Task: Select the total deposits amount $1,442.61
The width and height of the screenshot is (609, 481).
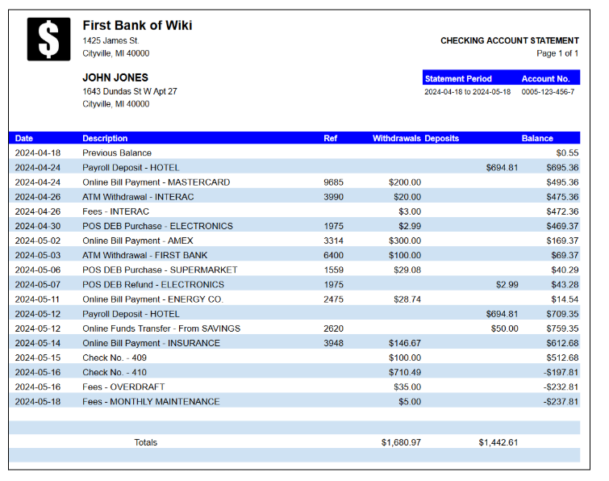Action: [498, 442]
